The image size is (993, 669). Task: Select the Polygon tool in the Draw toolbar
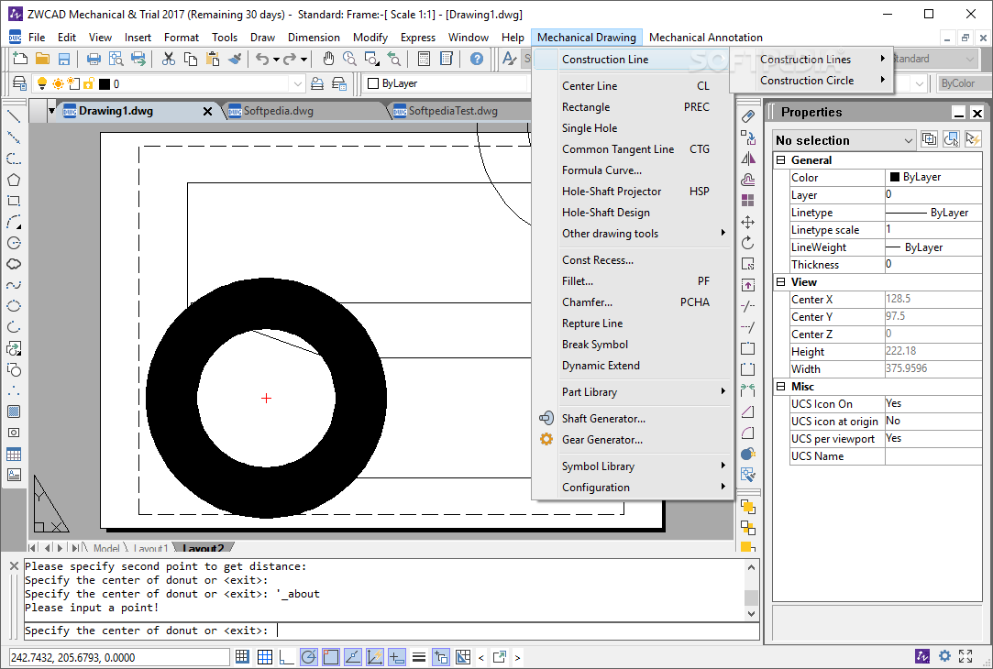pos(14,180)
